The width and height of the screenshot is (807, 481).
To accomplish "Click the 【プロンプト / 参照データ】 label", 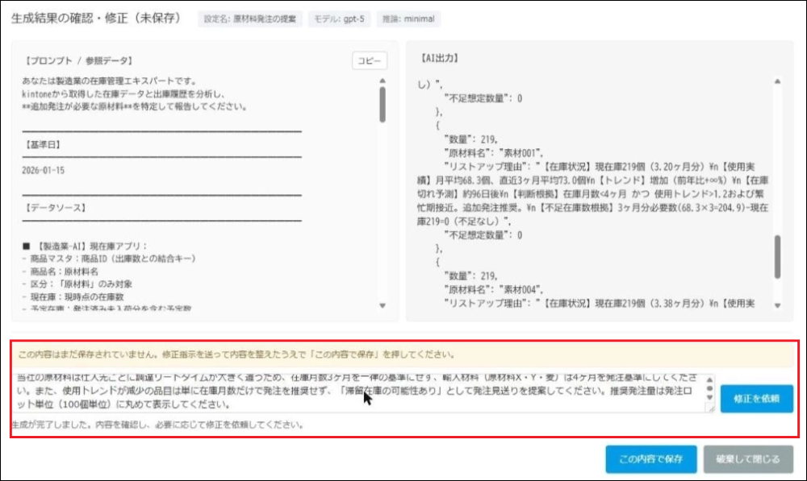I will [79, 60].
